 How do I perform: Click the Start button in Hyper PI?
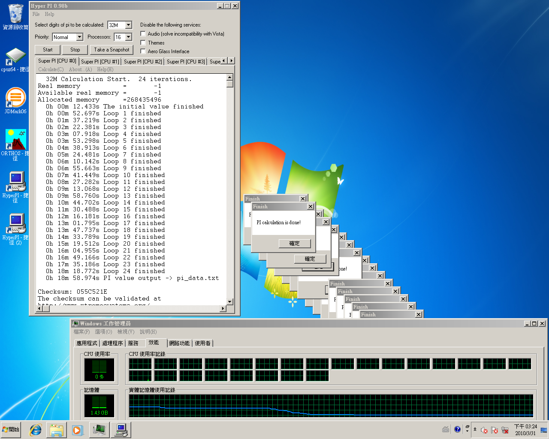(x=48, y=50)
